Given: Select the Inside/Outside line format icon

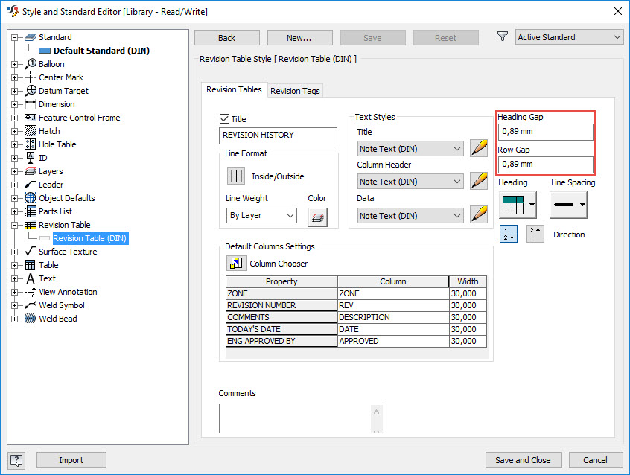Looking at the screenshot, I should point(235,175).
